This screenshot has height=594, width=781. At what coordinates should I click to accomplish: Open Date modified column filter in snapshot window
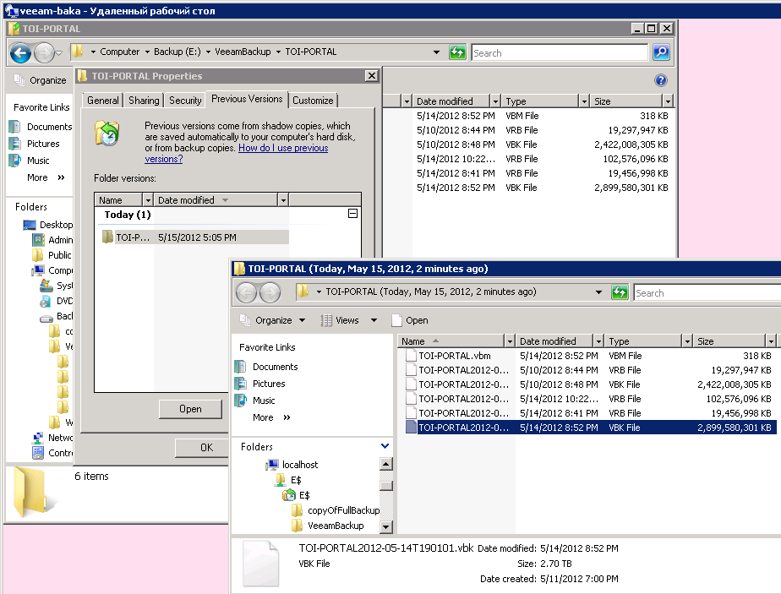point(598,341)
